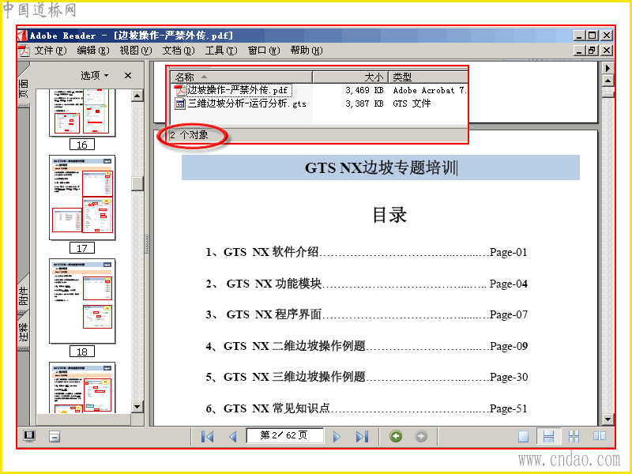Screen dimensions: 632x474
Task: Select page 17 thumbnail
Action: point(82,197)
